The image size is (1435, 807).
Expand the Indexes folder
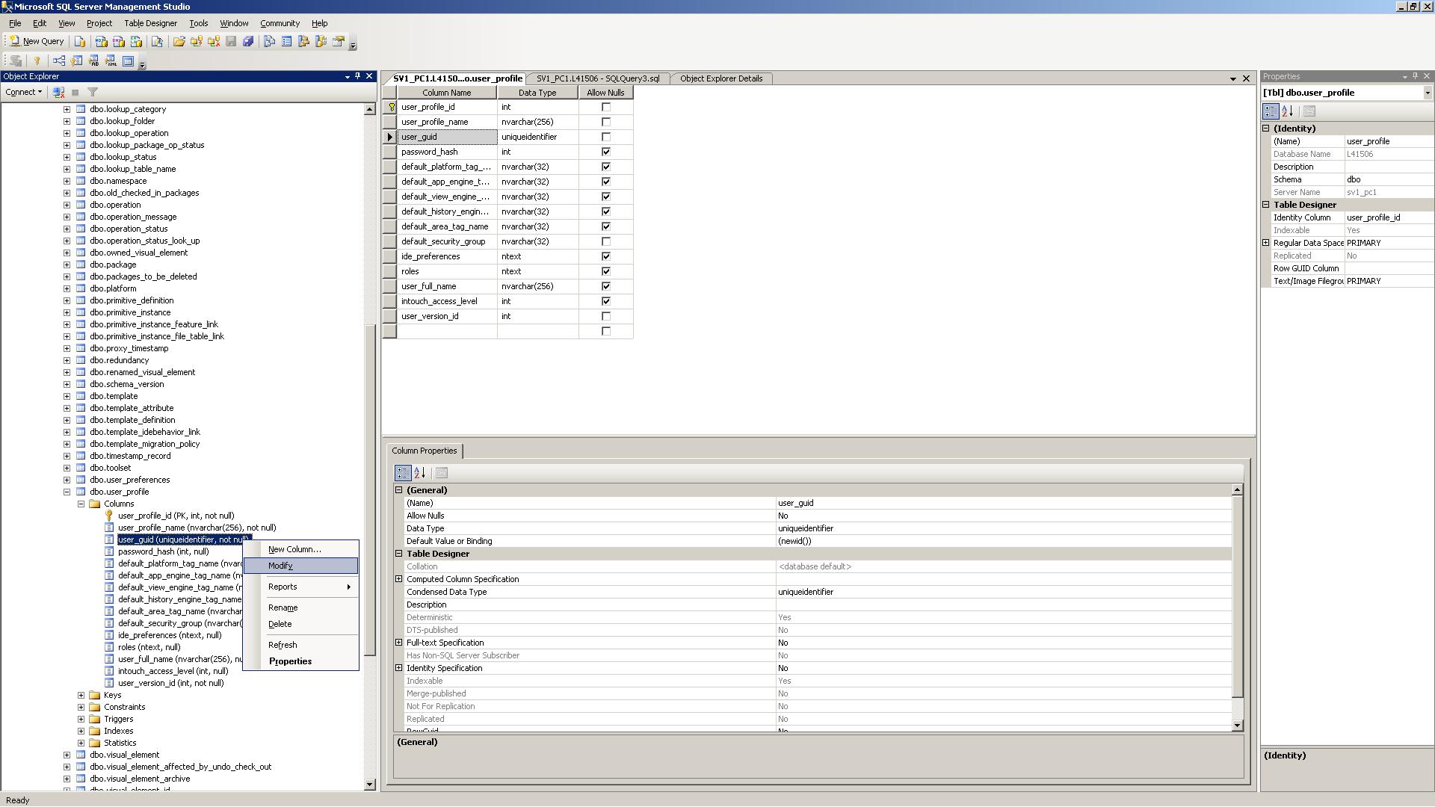tap(81, 731)
